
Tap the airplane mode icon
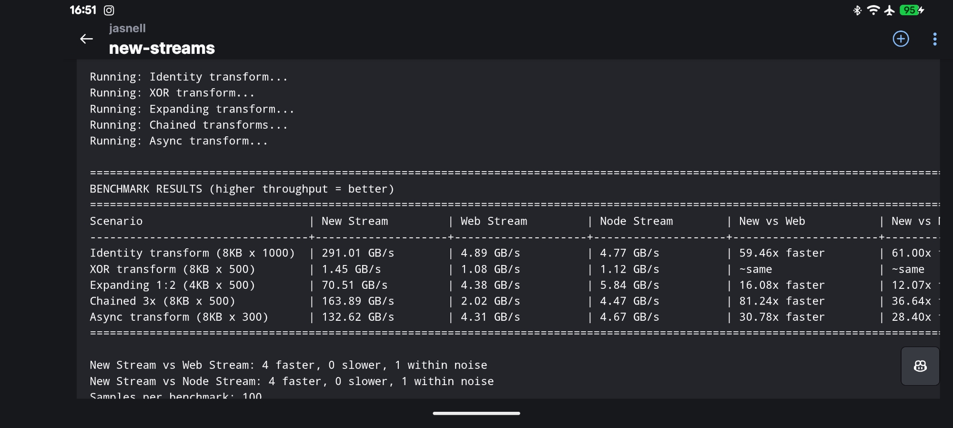[x=889, y=10]
